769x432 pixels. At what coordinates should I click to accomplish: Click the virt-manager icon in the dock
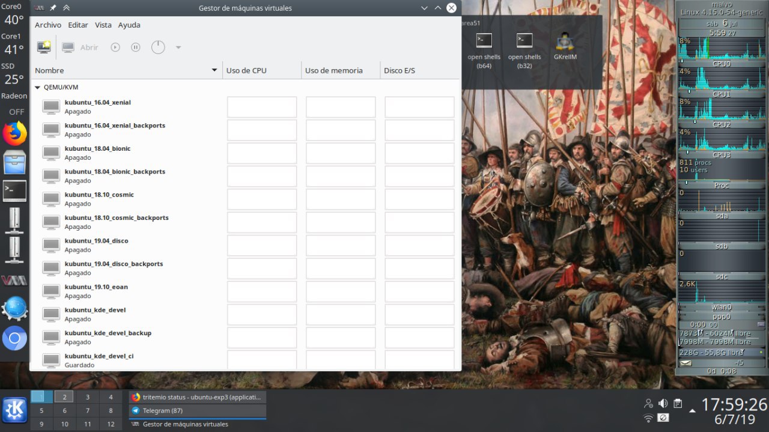pos(14,281)
